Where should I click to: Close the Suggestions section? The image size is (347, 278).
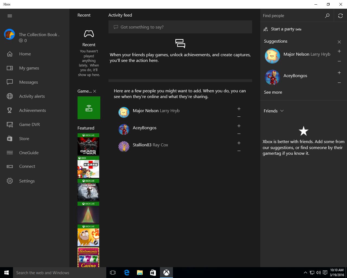pos(339,42)
